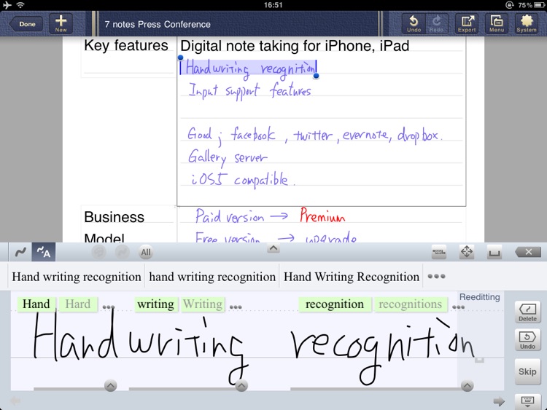Create a New note with plus icon
This screenshot has height=410, width=547.
pos(61,24)
